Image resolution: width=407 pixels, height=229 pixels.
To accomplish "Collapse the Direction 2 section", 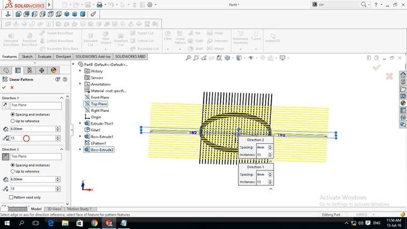I will tap(62, 149).
